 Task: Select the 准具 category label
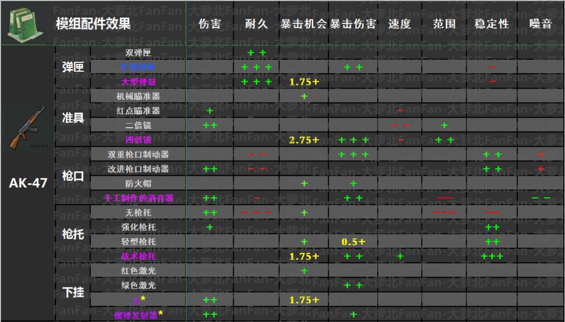(x=73, y=118)
